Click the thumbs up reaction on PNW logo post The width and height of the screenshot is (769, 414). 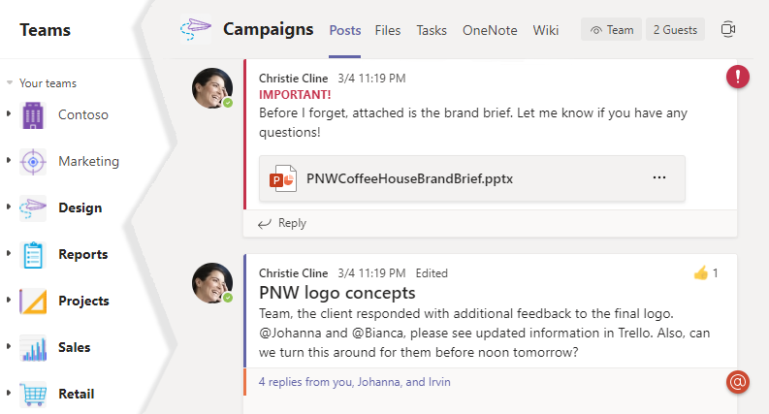pyautogui.click(x=701, y=273)
